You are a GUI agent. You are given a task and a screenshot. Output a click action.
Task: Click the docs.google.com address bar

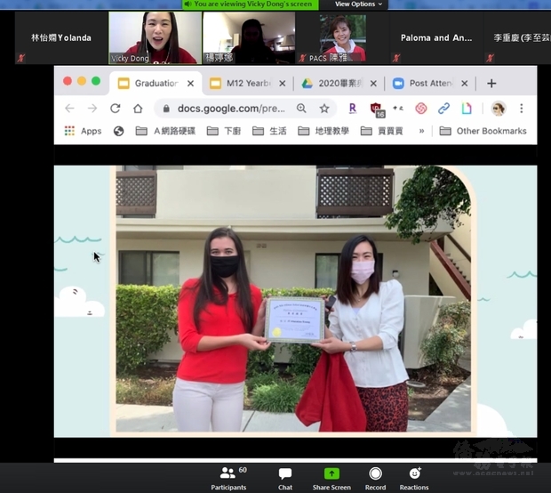click(222, 109)
